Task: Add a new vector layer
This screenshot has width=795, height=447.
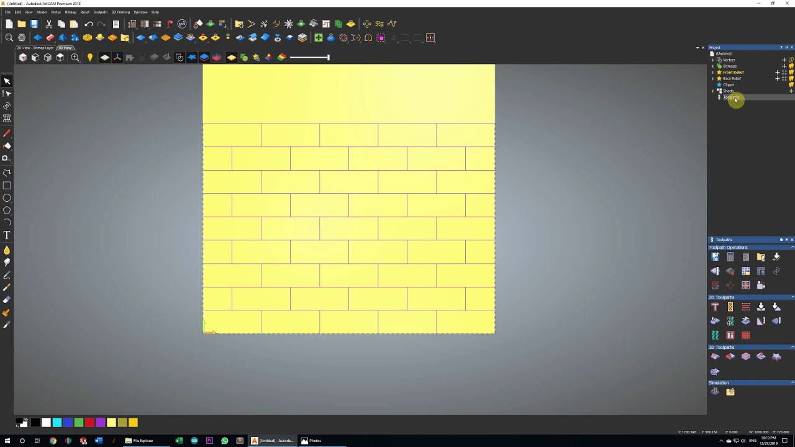Action: tap(784, 60)
